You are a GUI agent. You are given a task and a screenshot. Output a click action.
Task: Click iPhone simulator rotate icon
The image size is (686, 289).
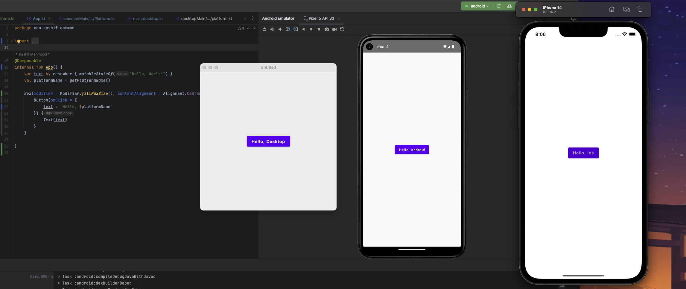click(640, 9)
